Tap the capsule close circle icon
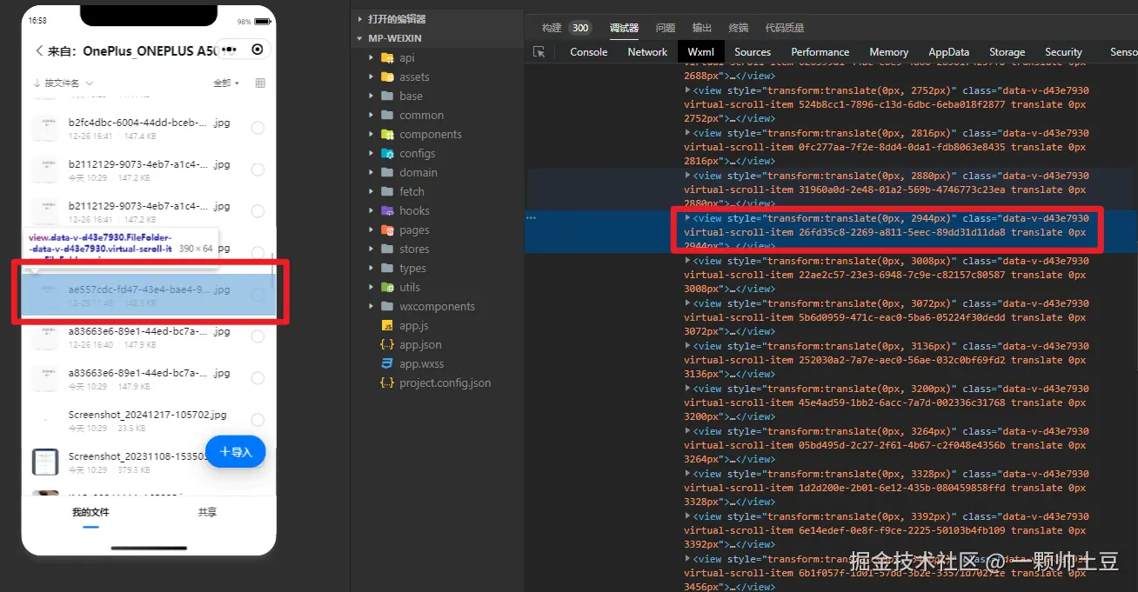Viewport: 1138px width, 592px height. [x=258, y=50]
